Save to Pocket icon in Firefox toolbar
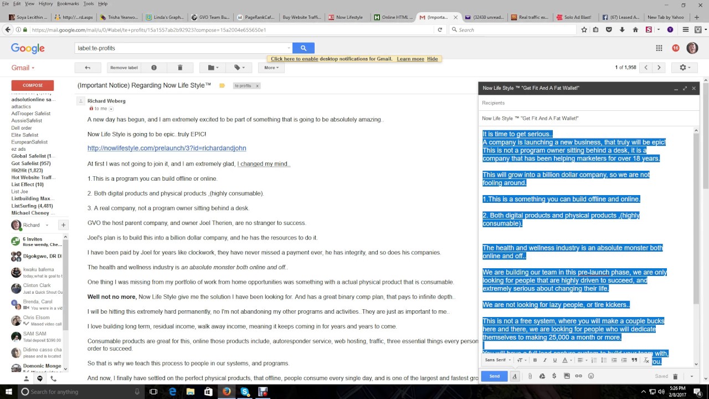This screenshot has height=399, width=709. 609,30
